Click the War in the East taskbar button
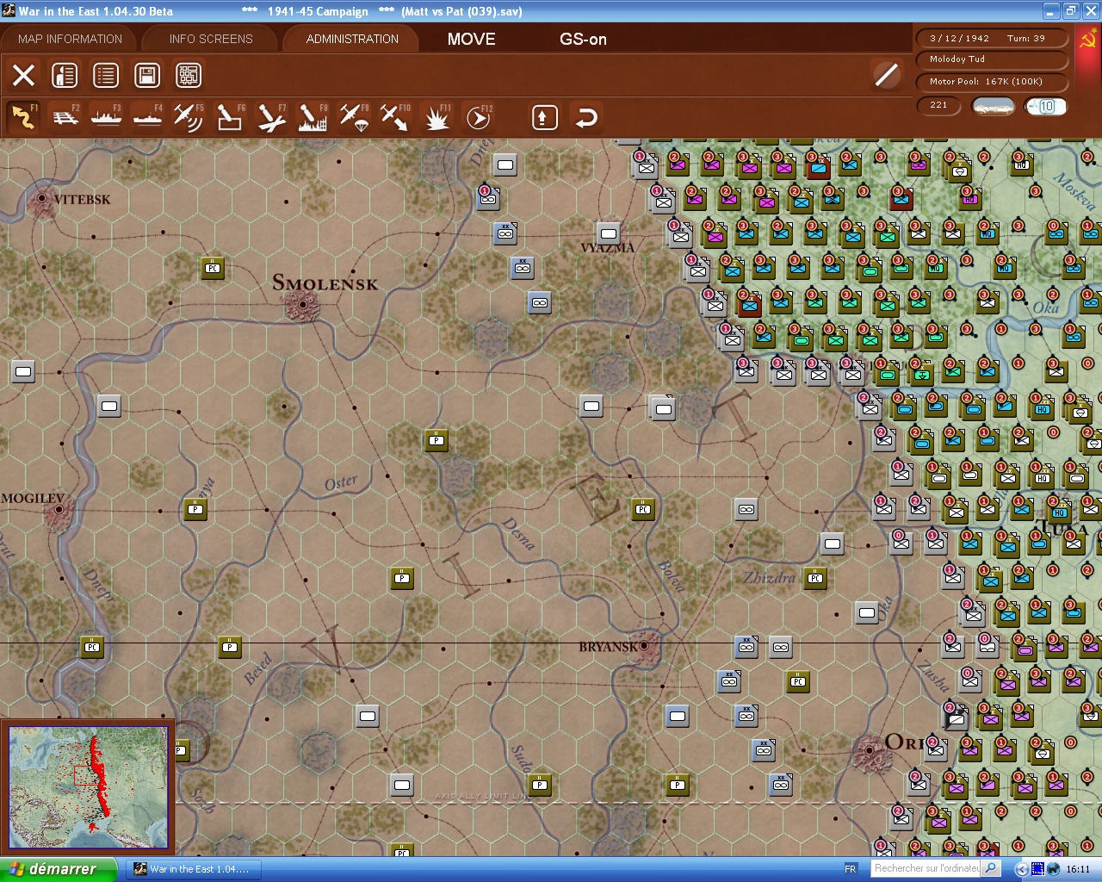1102x882 pixels. tap(192, 869)
